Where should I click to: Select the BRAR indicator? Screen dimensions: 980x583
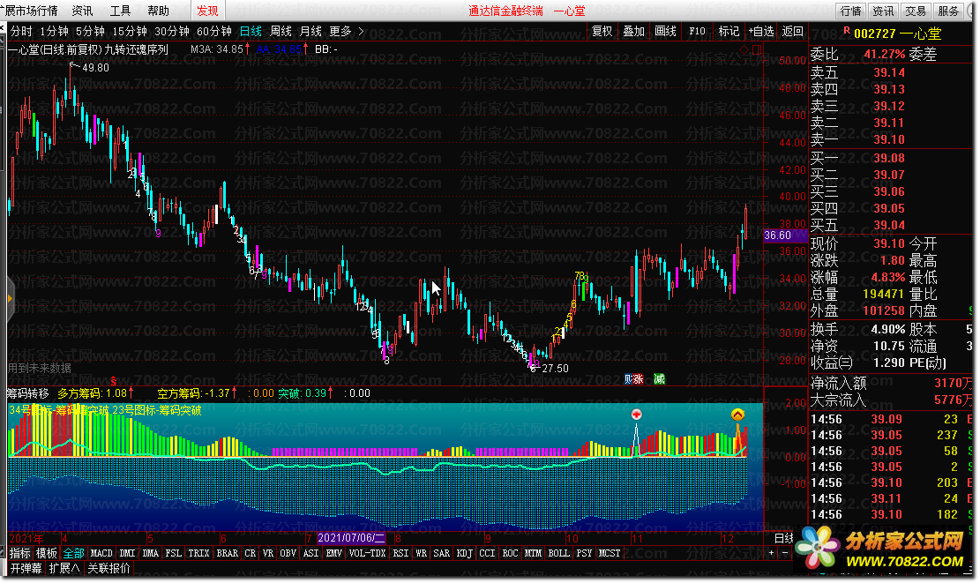[x=227, y=553]
